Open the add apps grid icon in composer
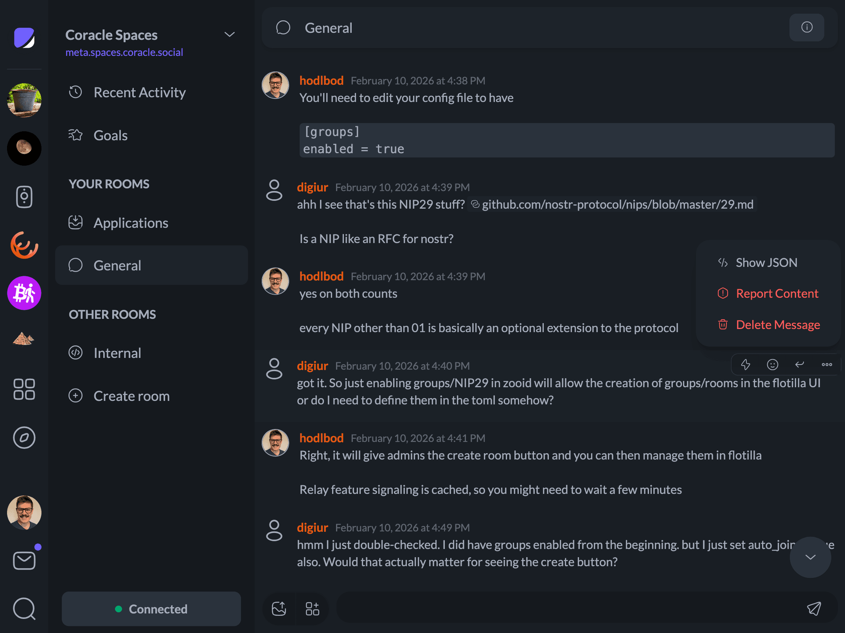 (312, 608)
